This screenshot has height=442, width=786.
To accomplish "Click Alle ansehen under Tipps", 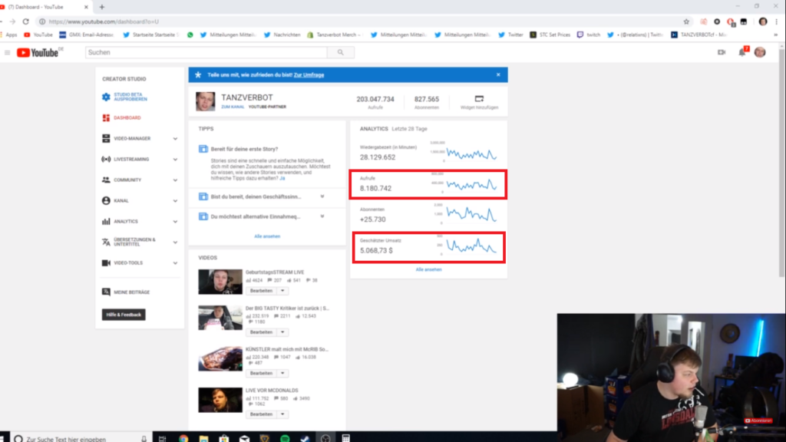I will (x=267, y=236).
